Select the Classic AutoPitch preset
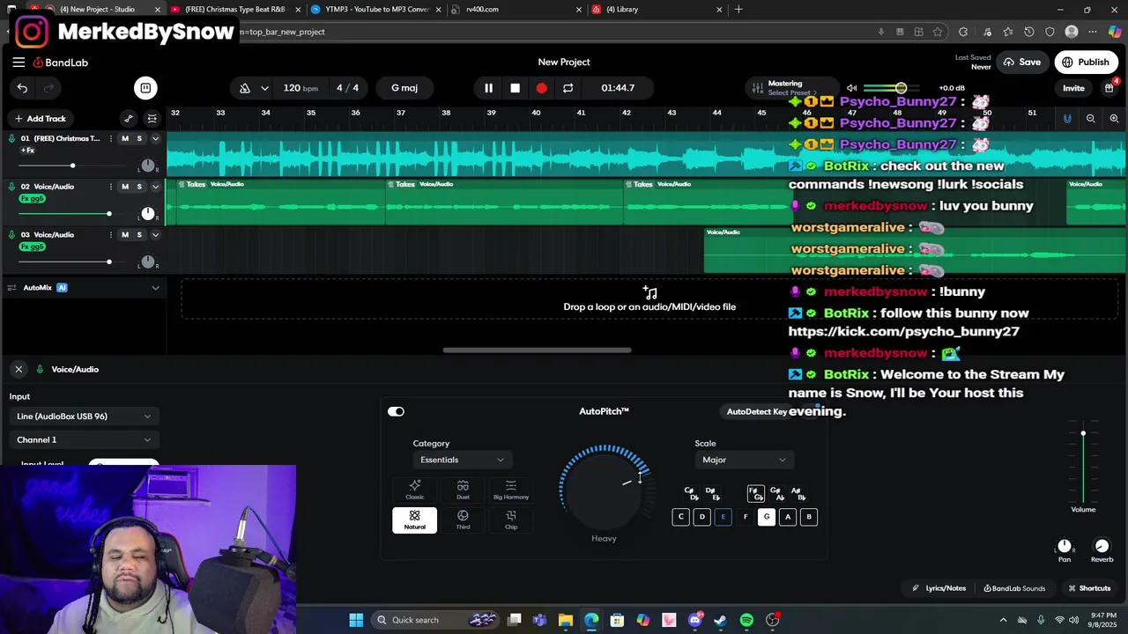Screen dimensions: 1128x634 click(x=414, y=490)
